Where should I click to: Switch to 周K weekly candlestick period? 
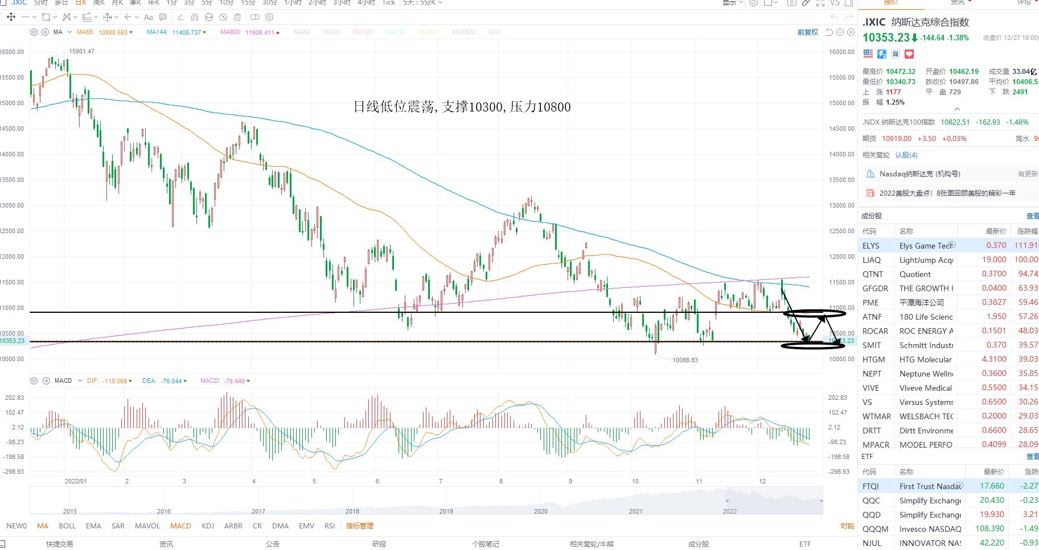99,3
